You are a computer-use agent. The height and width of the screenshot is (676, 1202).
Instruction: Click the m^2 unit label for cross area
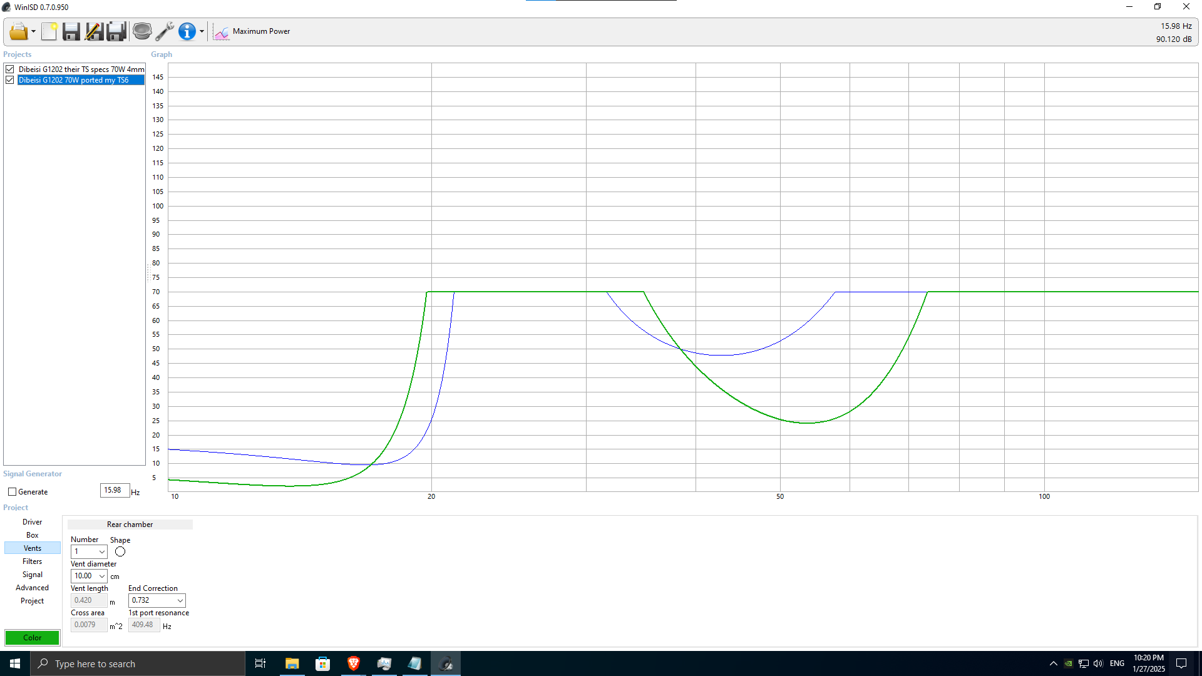pos(116,626)
